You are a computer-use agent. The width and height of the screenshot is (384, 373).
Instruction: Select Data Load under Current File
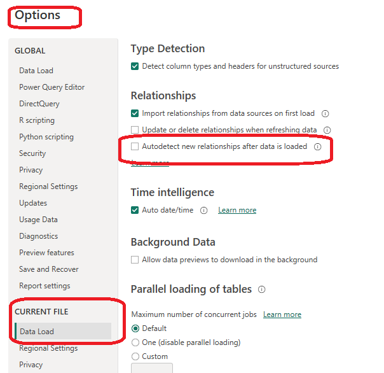[37, 332]
